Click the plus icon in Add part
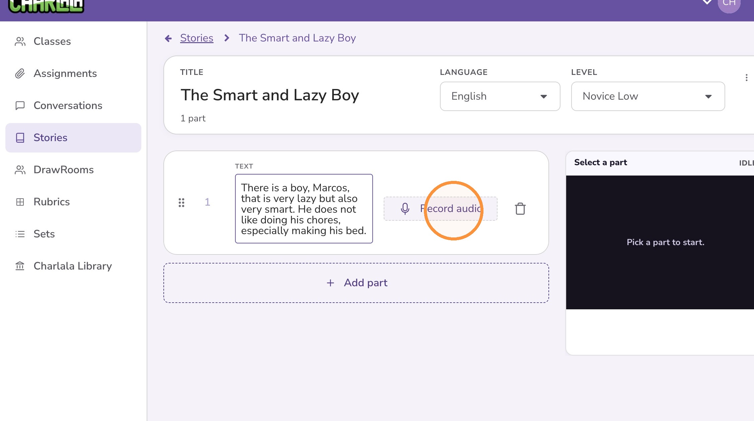The image size is (754, 421). [330, 283]
